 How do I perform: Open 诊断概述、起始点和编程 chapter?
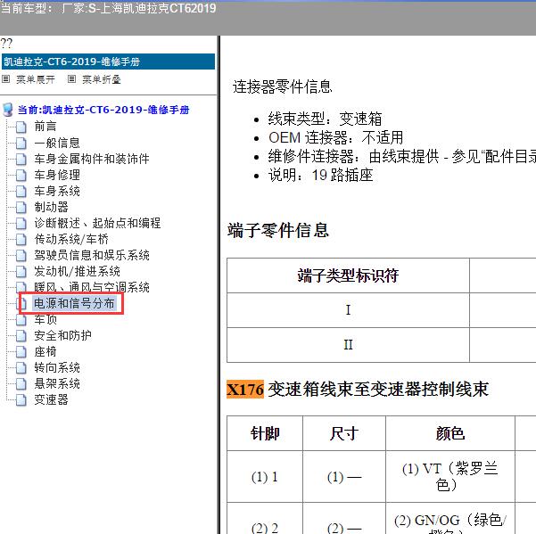tap(97, 223)
